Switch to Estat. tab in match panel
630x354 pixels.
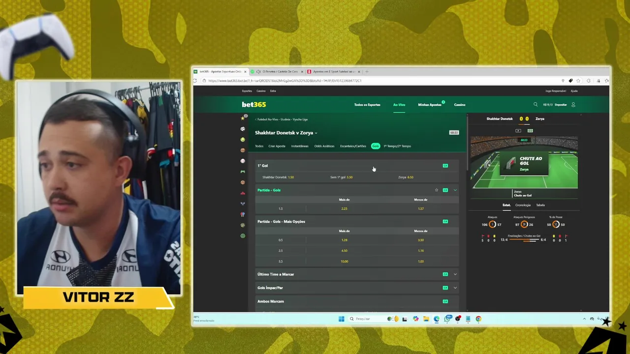pos(506,205)
